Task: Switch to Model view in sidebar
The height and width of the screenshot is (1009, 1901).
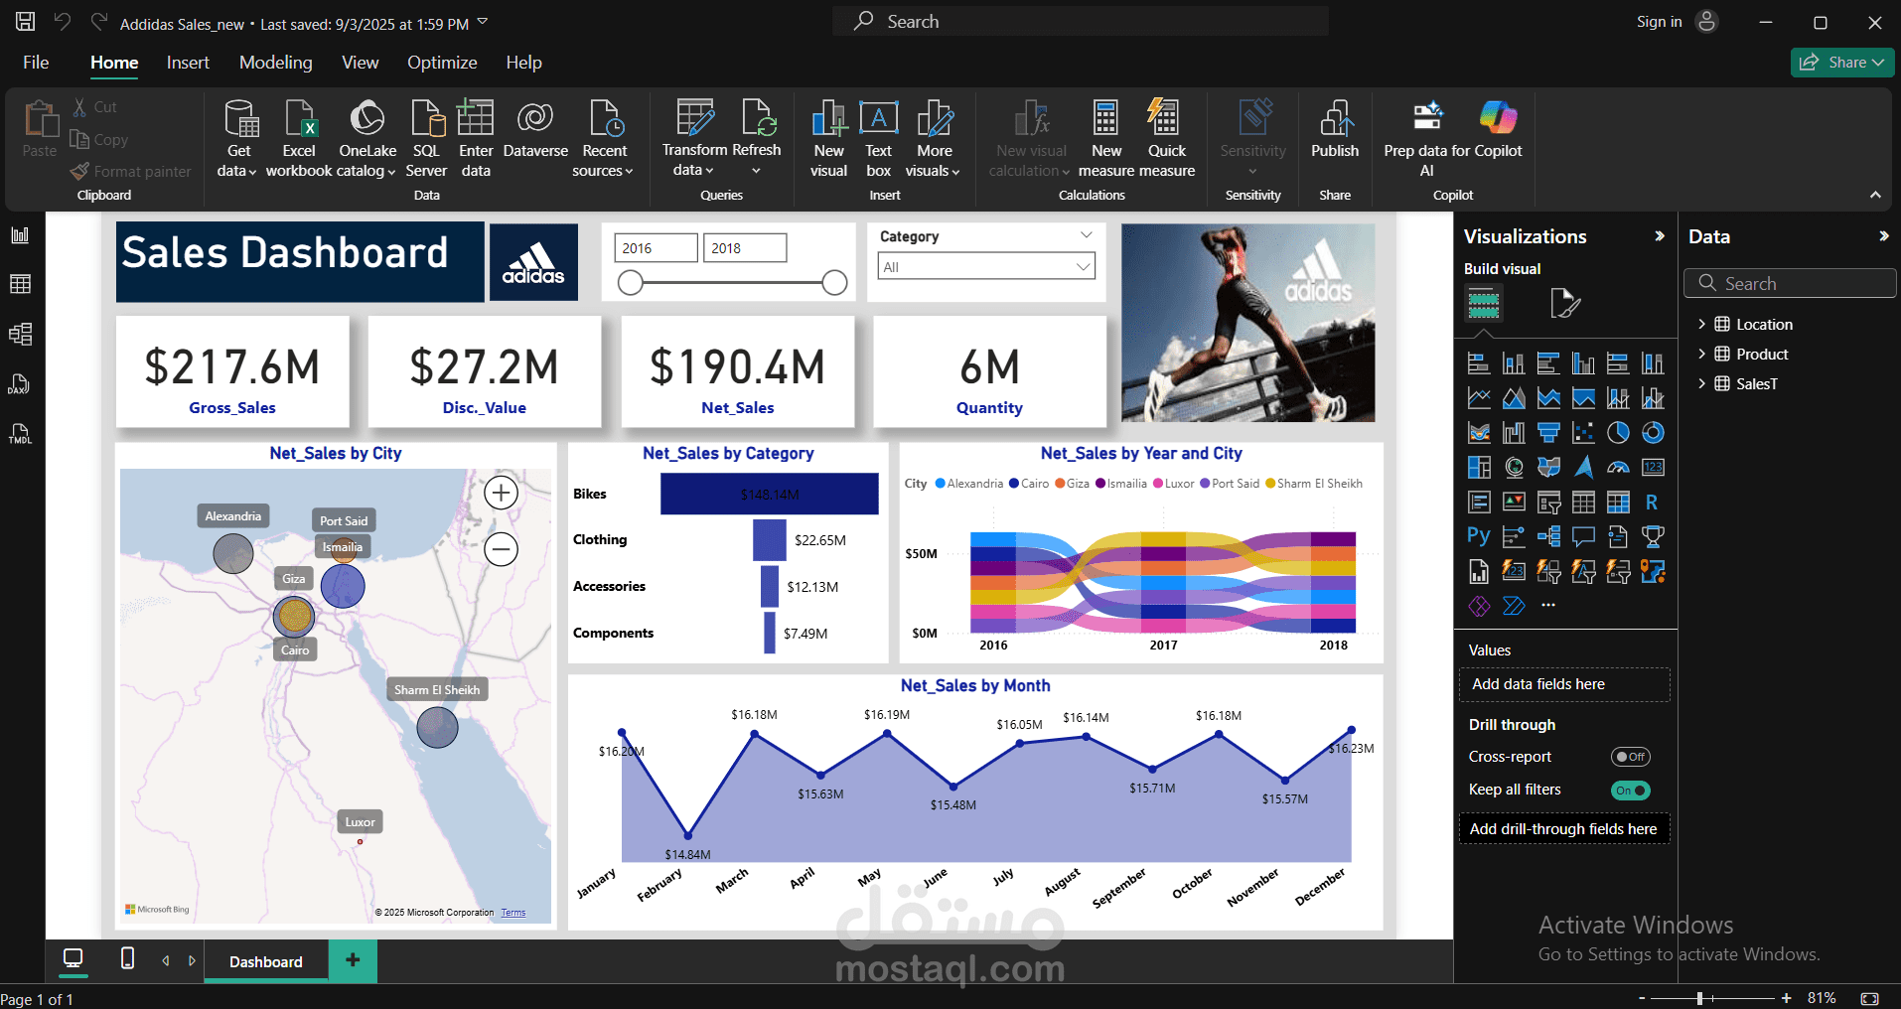Action: point(20,335)
